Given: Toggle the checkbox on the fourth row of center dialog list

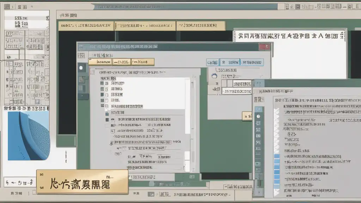Looking at the screenshot, I should 106,100.
